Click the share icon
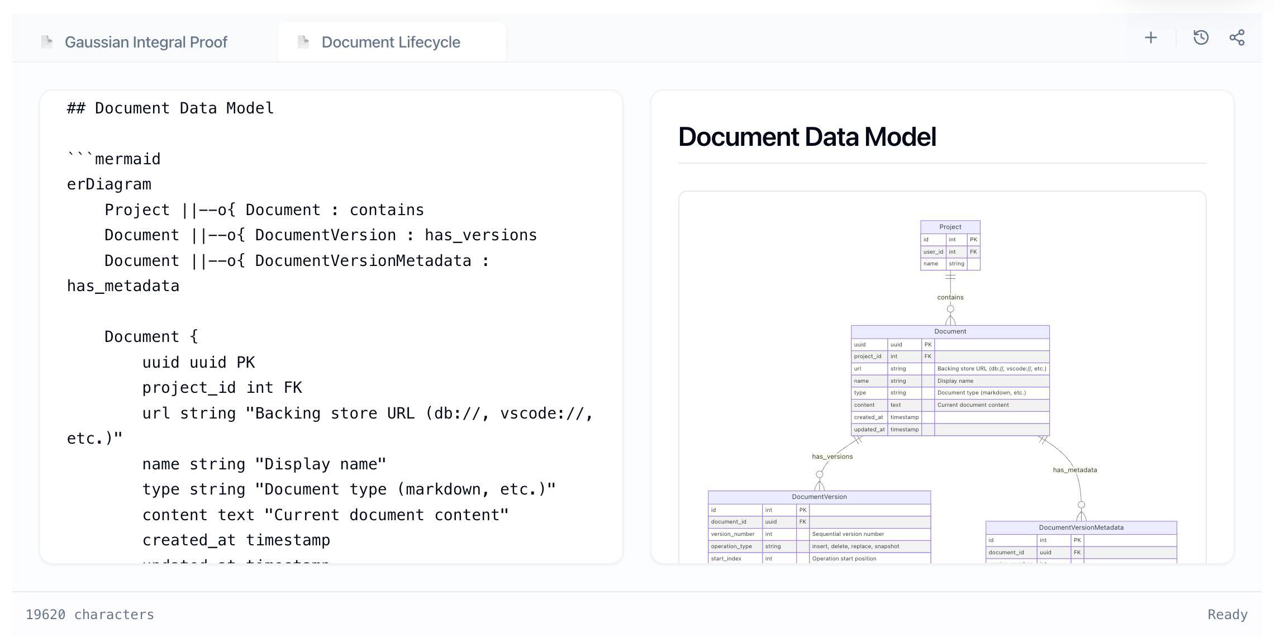1275x637 pixels. click(x=1236, y=38)
